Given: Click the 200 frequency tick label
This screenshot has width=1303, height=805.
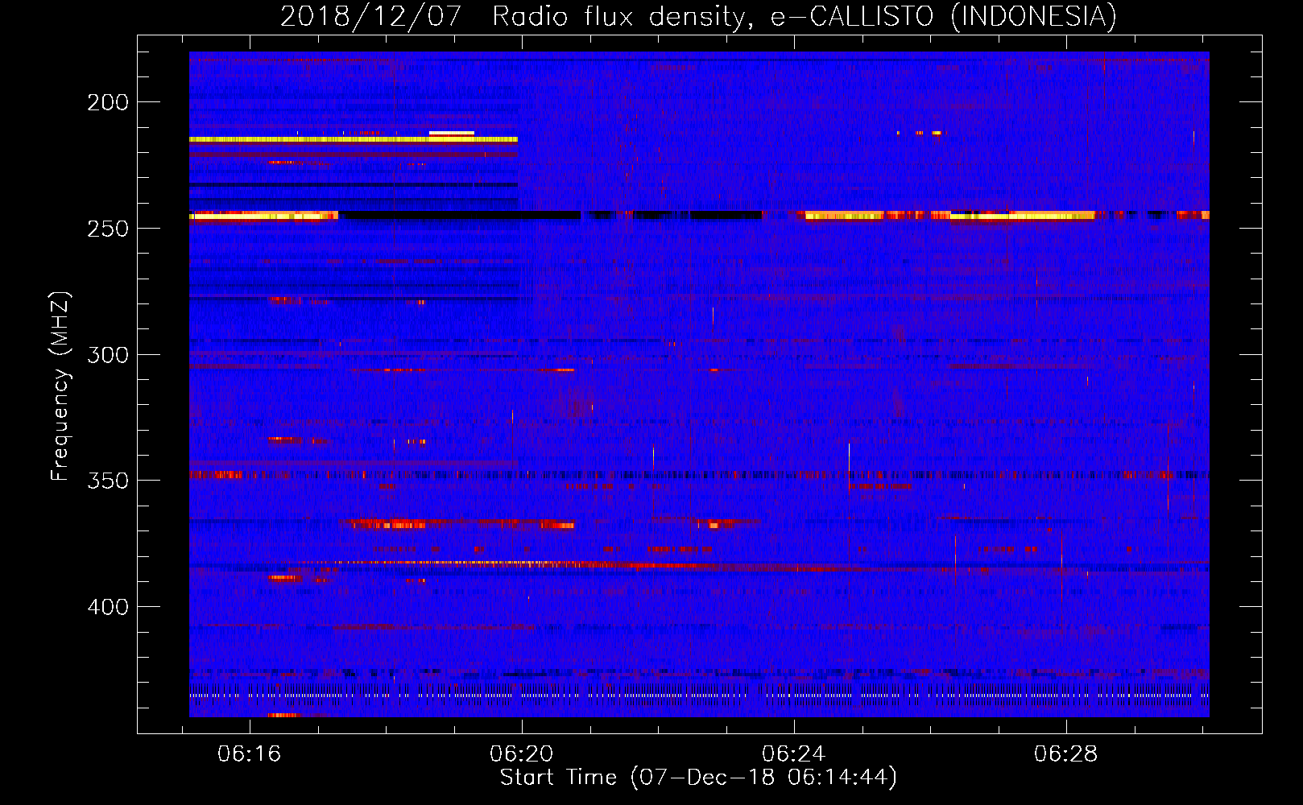Looking at the screenshot, I should (108, 102).
